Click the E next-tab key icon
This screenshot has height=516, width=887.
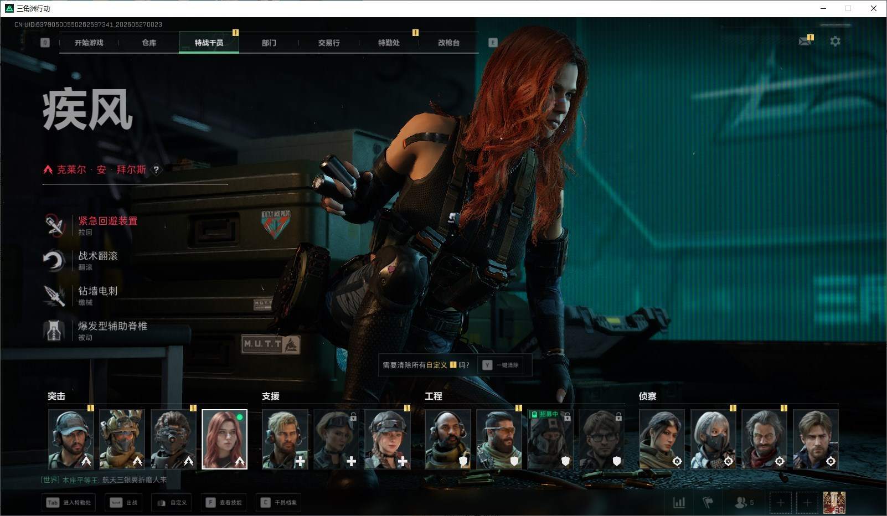tap(493, 43)
